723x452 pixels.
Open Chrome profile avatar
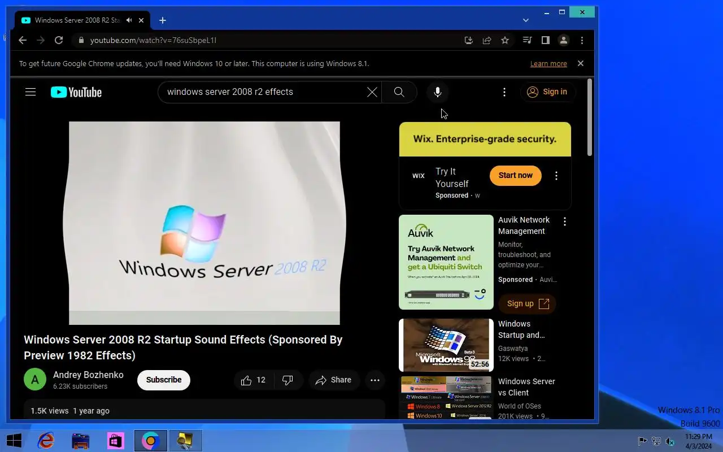click(563, 40)
